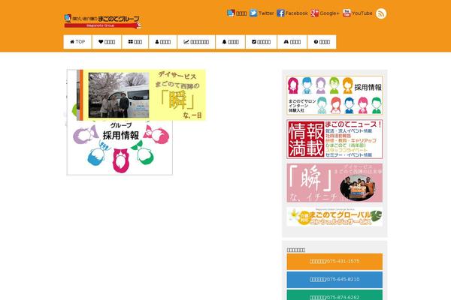Open the sidebar 採用情報 banner with avatars
Screen dimensions: 451x300
pyautogui.click(x=334, y=95)
